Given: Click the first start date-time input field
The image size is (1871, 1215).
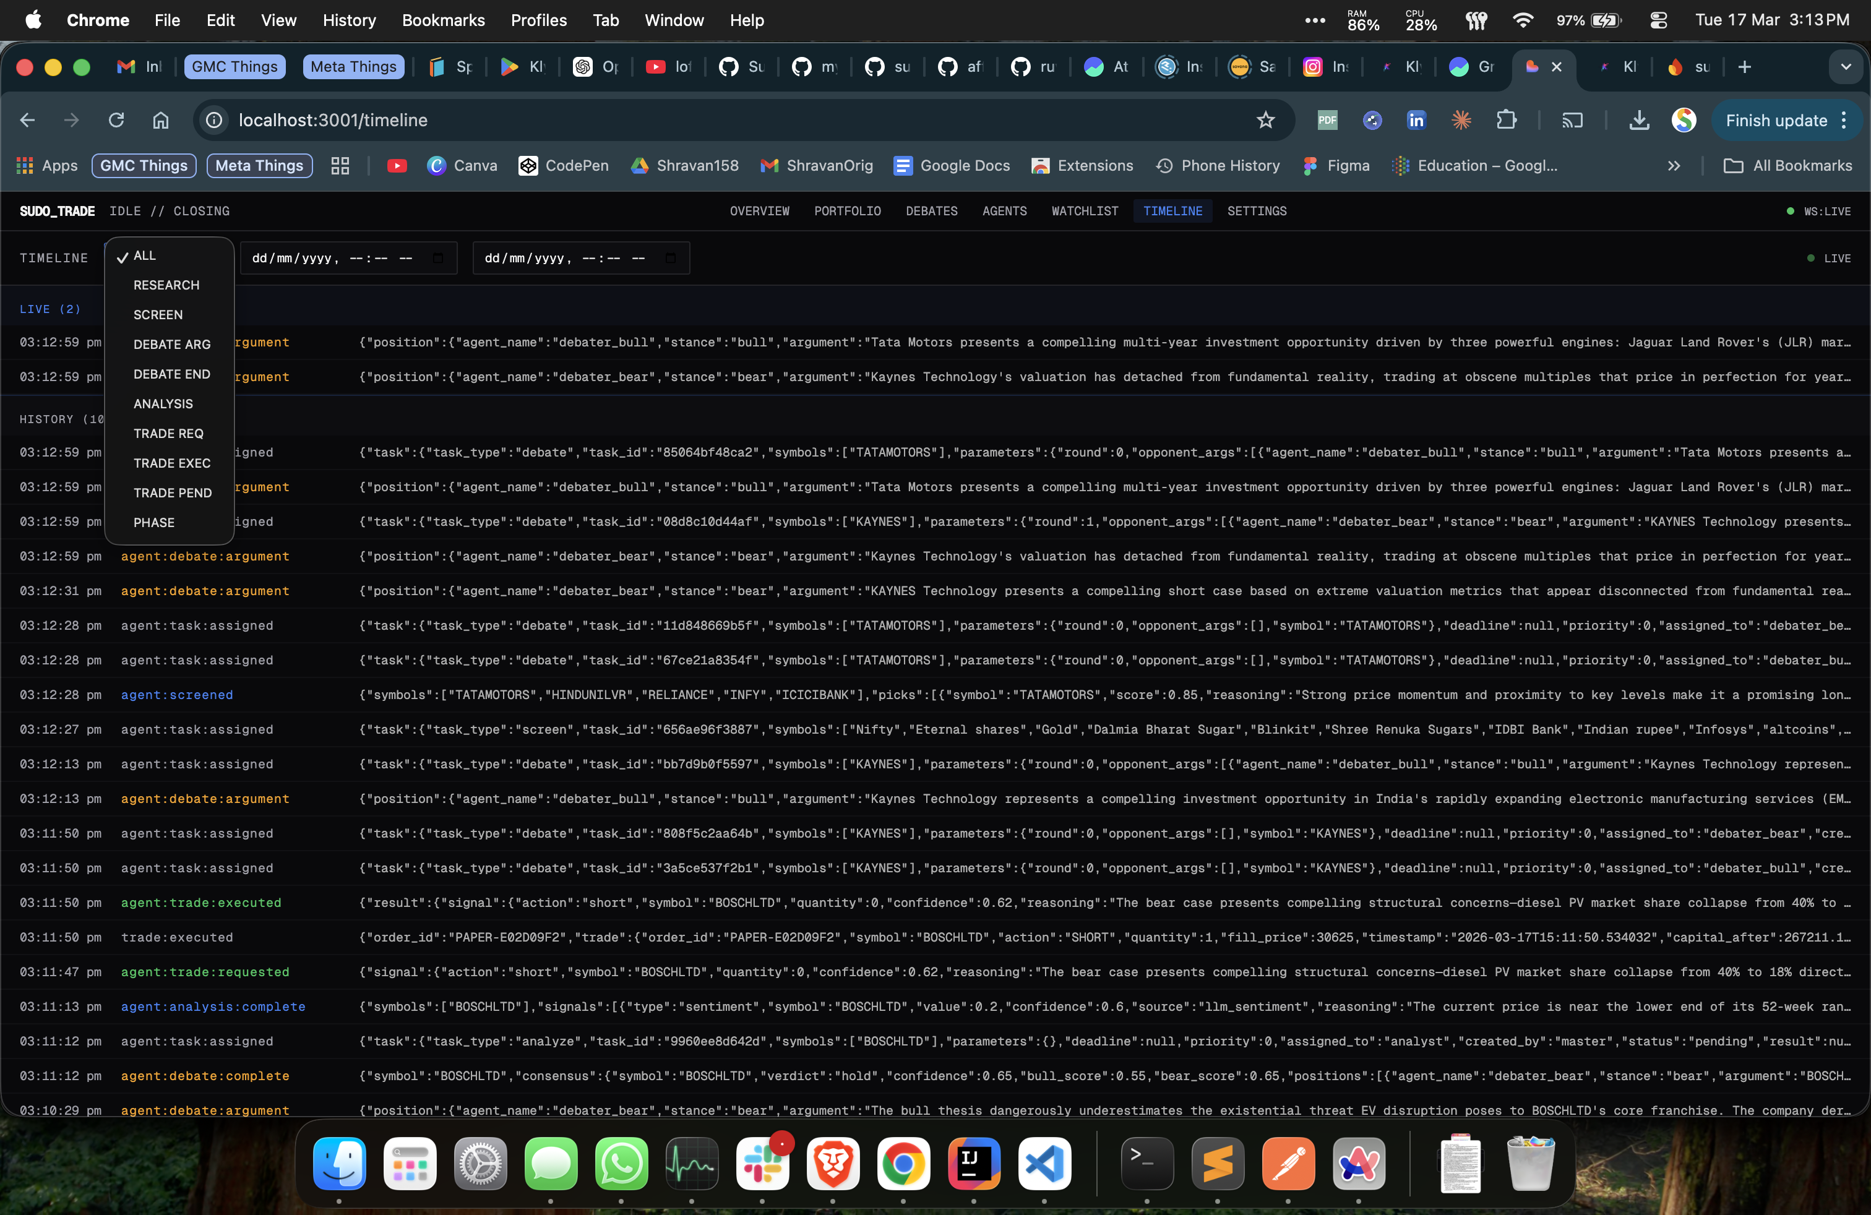Looking at the screenshot, I should [348, 259].
